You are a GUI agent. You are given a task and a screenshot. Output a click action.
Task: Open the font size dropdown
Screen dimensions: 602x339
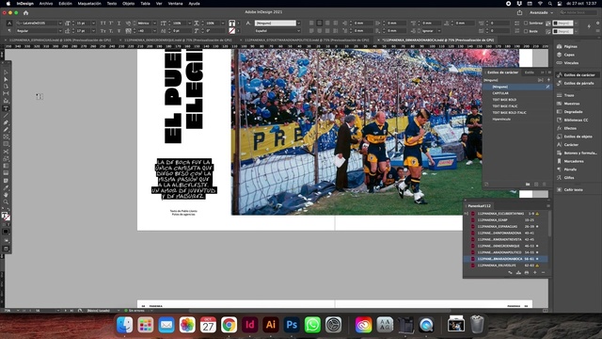click(x=93, y=23)
